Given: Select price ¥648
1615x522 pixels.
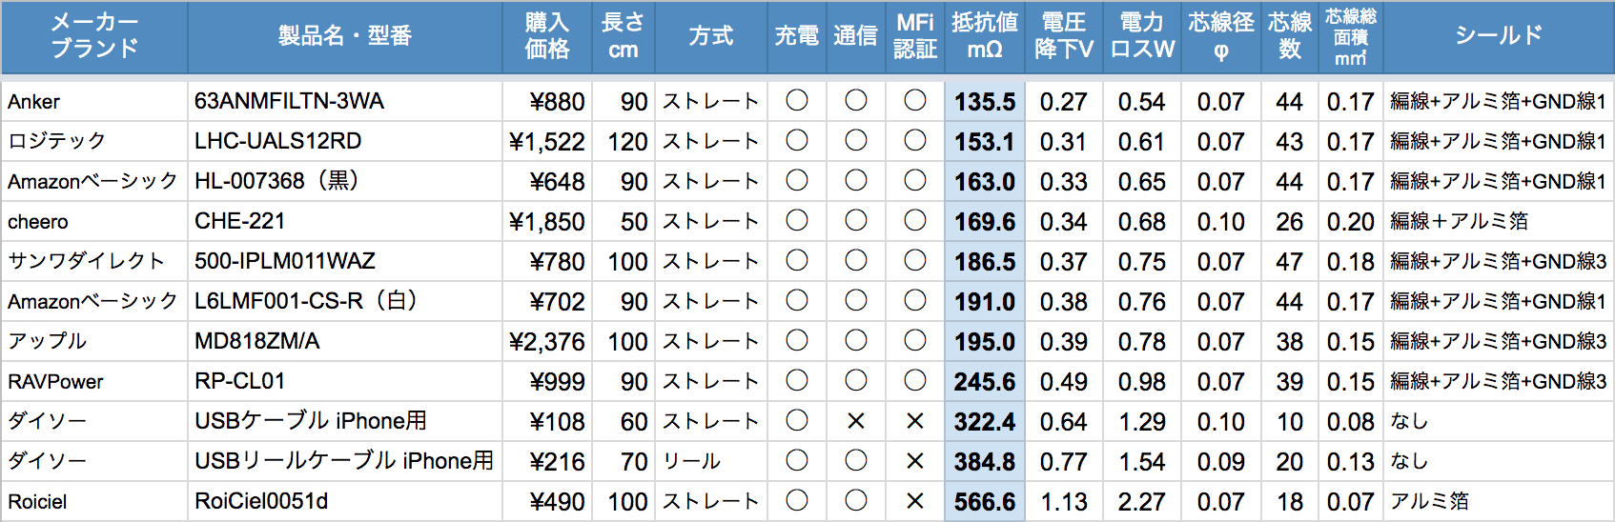Looking at the screenshot, I should (557, 182).
